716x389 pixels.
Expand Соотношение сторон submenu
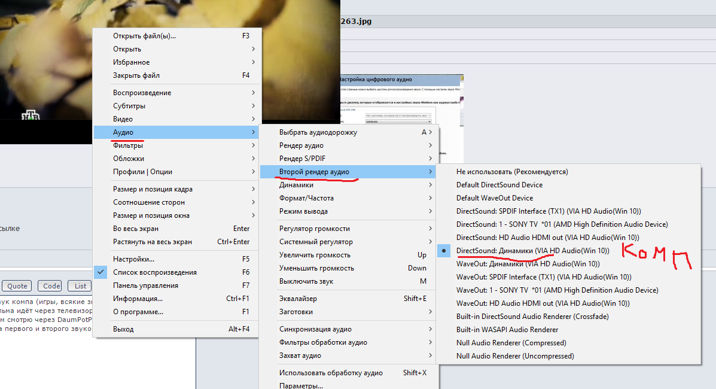(x=176, y=202)
